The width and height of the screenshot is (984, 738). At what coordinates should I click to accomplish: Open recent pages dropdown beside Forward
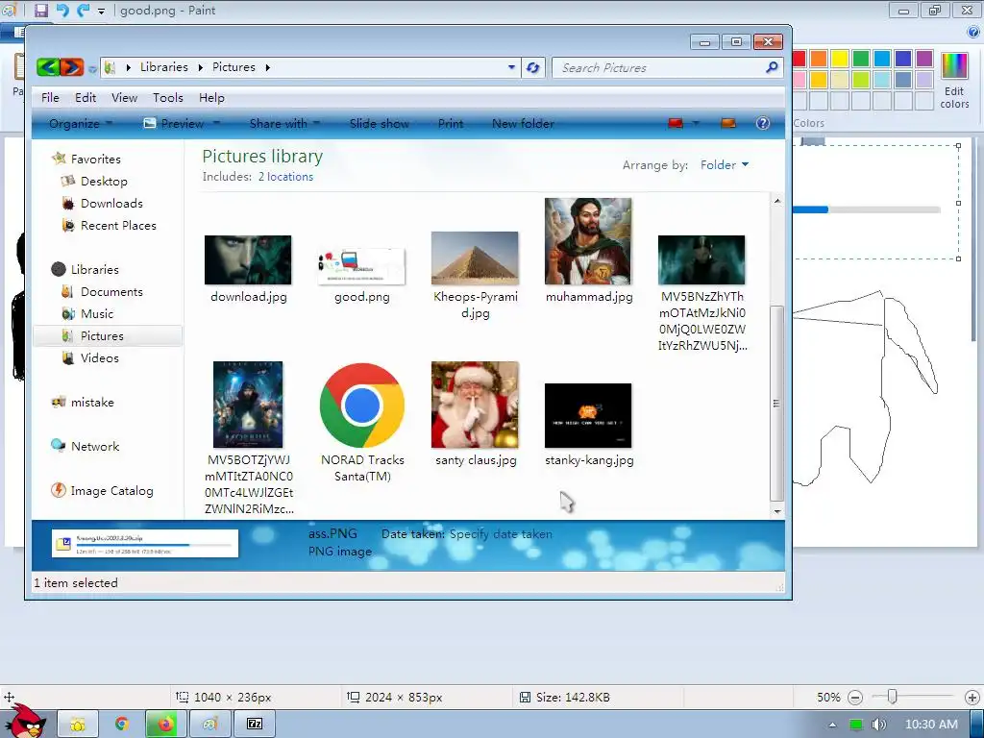point(92,69)
